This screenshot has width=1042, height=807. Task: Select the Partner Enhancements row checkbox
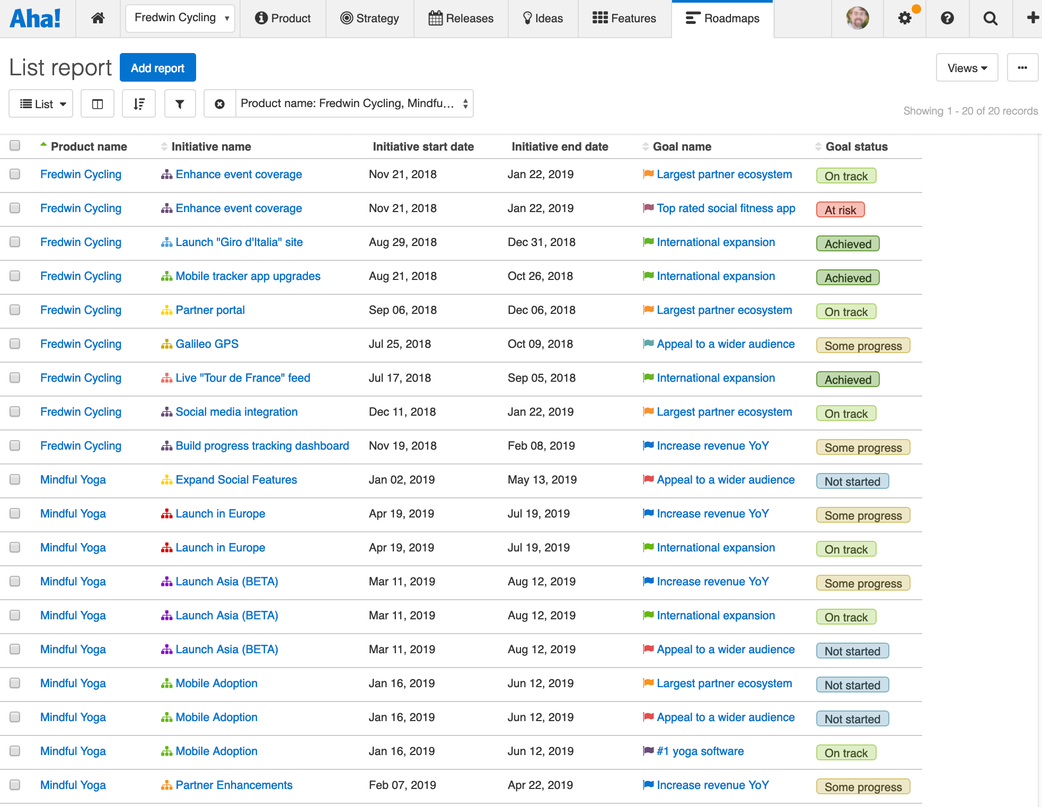point(15,785)
